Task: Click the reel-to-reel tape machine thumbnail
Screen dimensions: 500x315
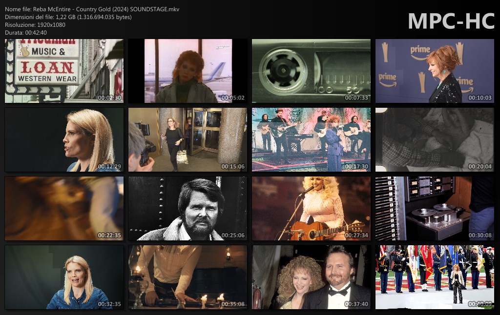Action: (435, 209)
